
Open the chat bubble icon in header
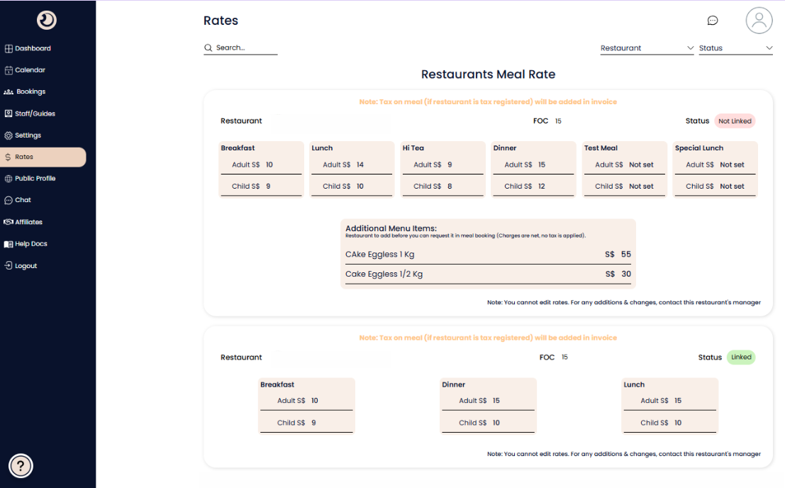713,21
